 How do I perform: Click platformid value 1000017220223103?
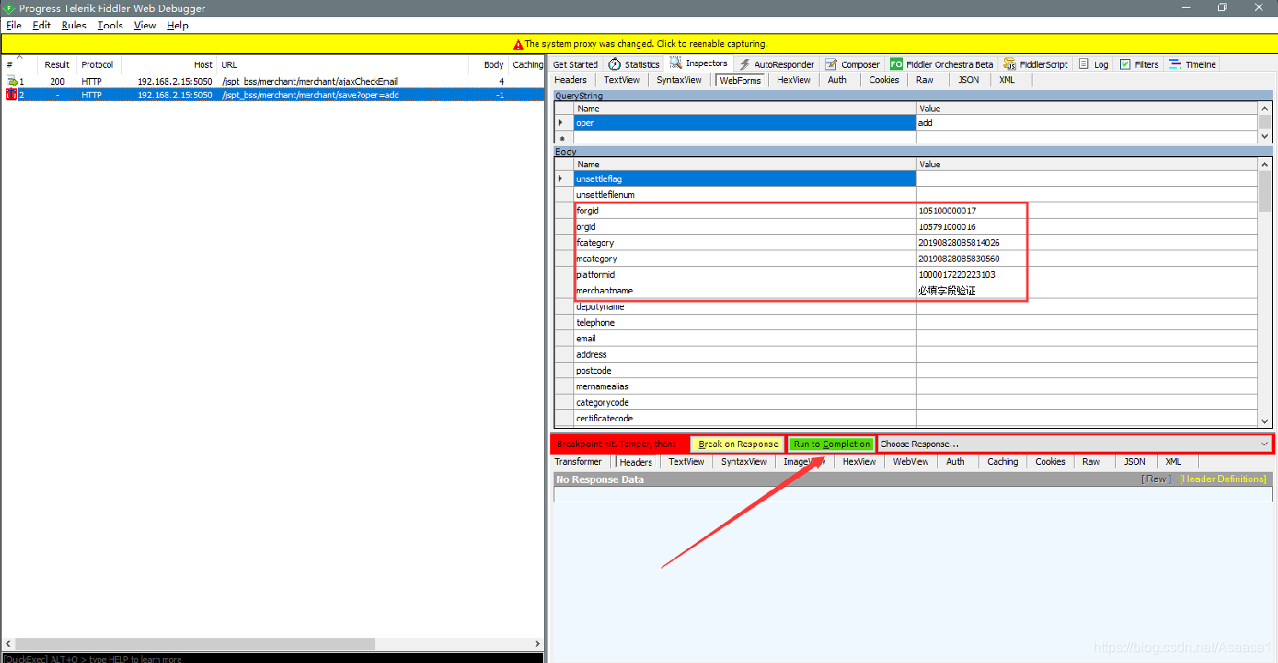point(957,274)
